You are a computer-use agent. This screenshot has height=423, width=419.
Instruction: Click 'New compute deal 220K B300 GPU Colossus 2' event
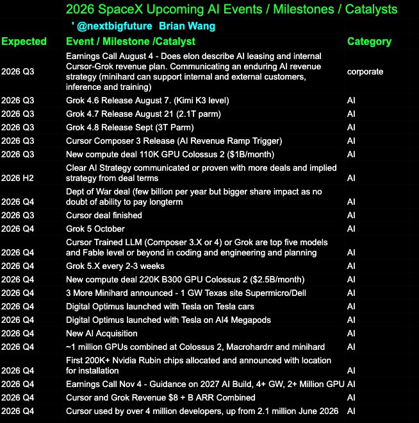[x=185, y=279]
